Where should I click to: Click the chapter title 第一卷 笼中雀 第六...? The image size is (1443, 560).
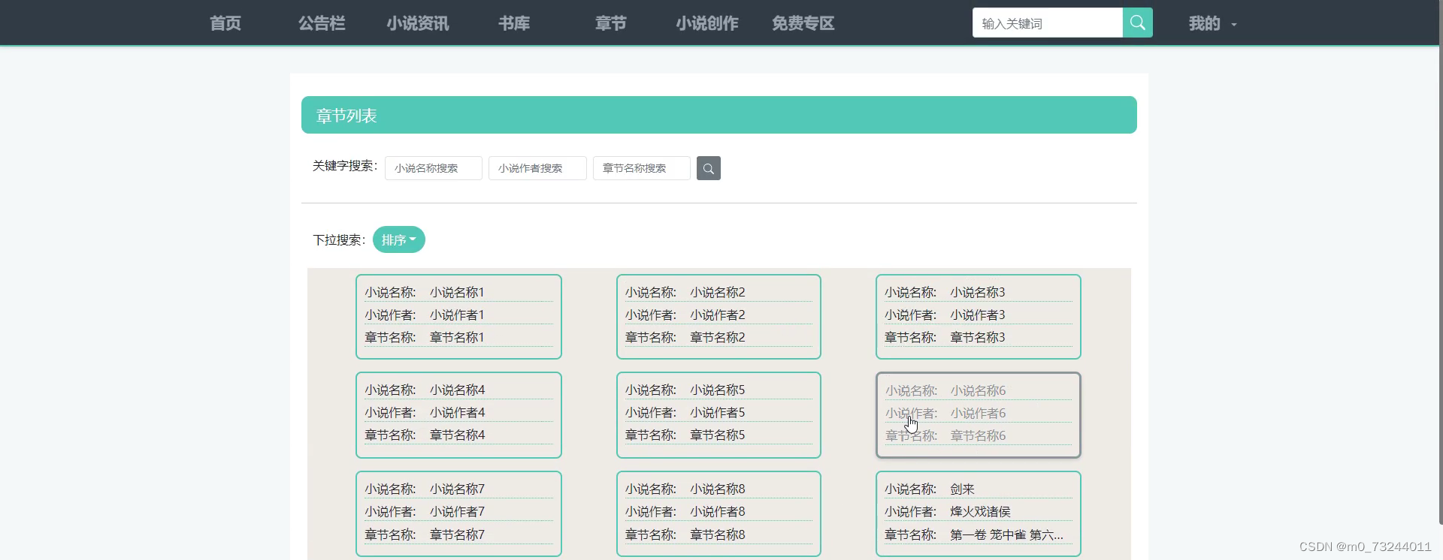(1006, 534)
